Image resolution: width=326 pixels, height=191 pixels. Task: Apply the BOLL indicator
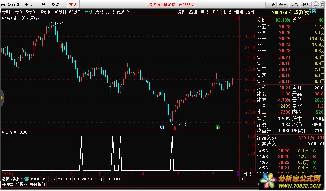(x=117, y=179)
